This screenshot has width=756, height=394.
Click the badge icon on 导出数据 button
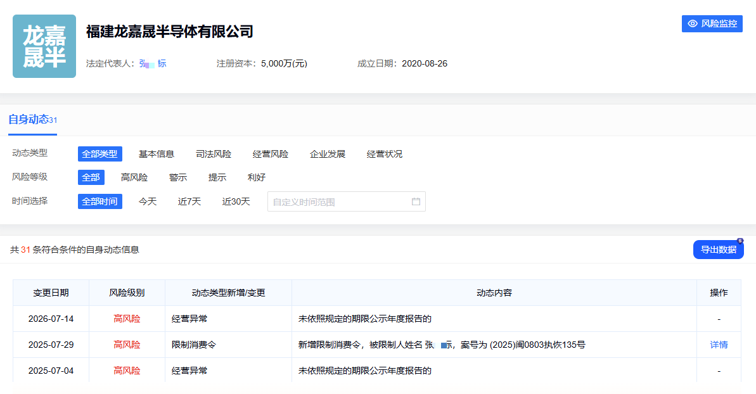pos(740,241)
